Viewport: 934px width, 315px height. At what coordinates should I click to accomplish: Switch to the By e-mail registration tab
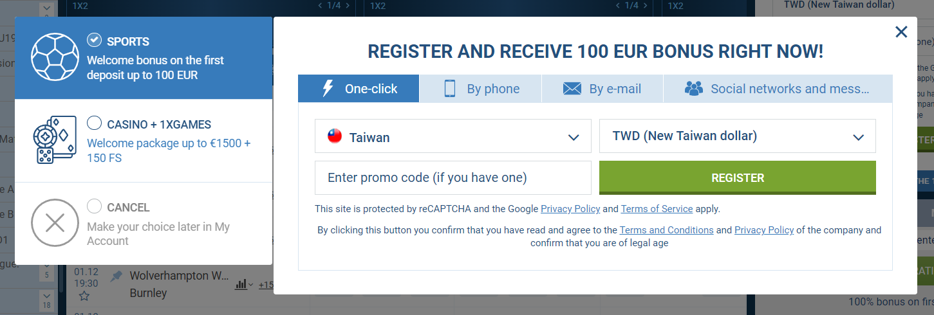(602, 89)
